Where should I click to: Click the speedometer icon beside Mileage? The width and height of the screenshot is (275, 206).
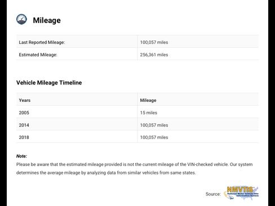coord(21,19)
